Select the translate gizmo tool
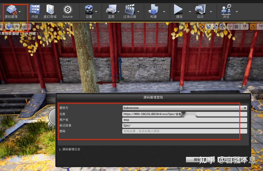Image resolution: width=263 pixels, height=171 pixels. click(202, 27)
